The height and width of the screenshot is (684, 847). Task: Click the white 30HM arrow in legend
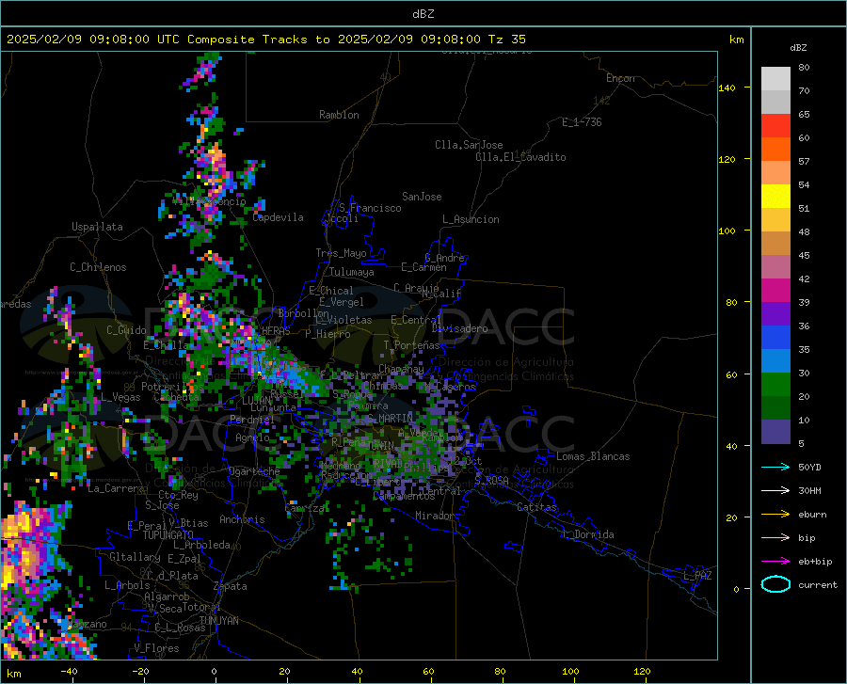775,491
